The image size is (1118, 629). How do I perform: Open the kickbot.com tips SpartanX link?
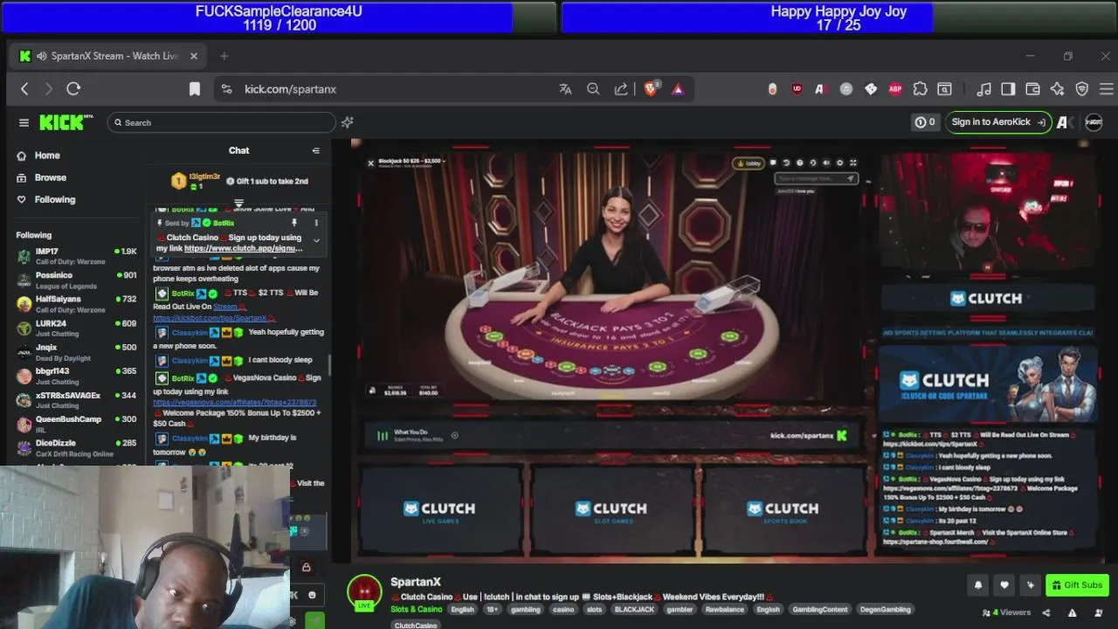(210, 318)
